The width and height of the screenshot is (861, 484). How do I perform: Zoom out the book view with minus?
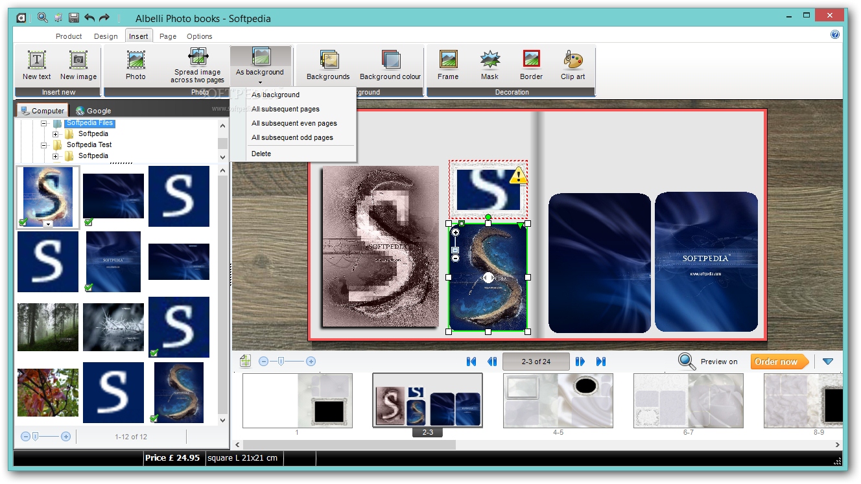[263, 362]
